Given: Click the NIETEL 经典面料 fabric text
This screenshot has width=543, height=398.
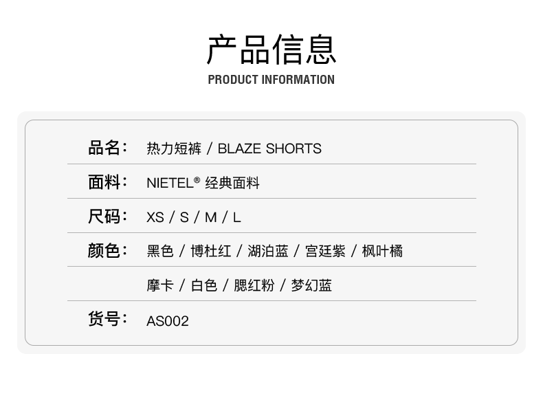Looking at the screenshot, I should [x=203, y=183].
